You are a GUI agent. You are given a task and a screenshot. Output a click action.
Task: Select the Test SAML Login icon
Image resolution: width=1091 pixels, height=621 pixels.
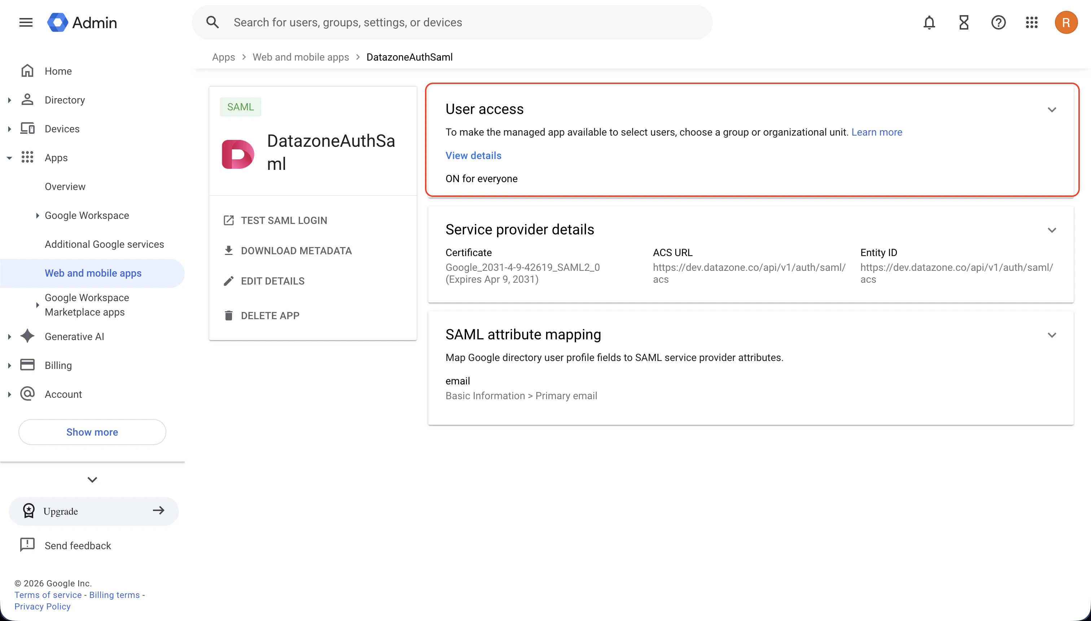[229, 220]
